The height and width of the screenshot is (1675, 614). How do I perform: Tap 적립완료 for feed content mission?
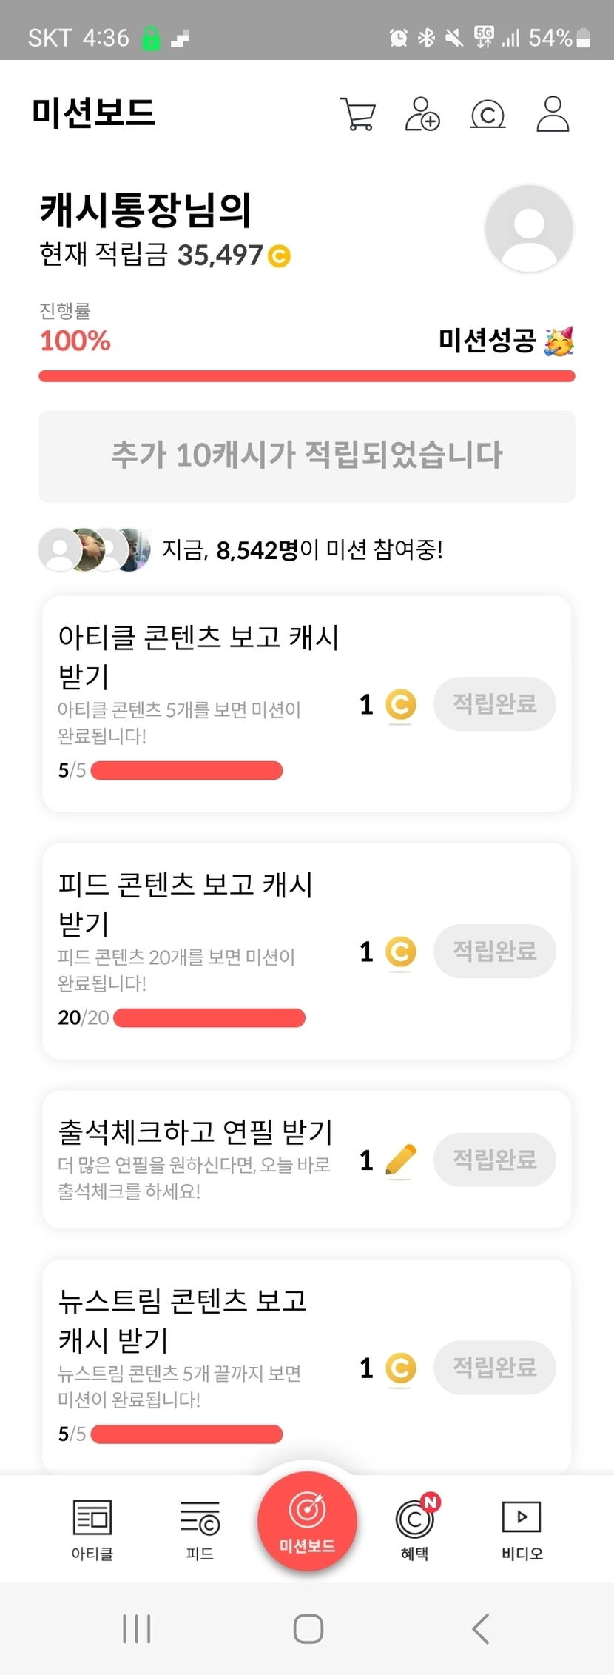pos(494,951)
